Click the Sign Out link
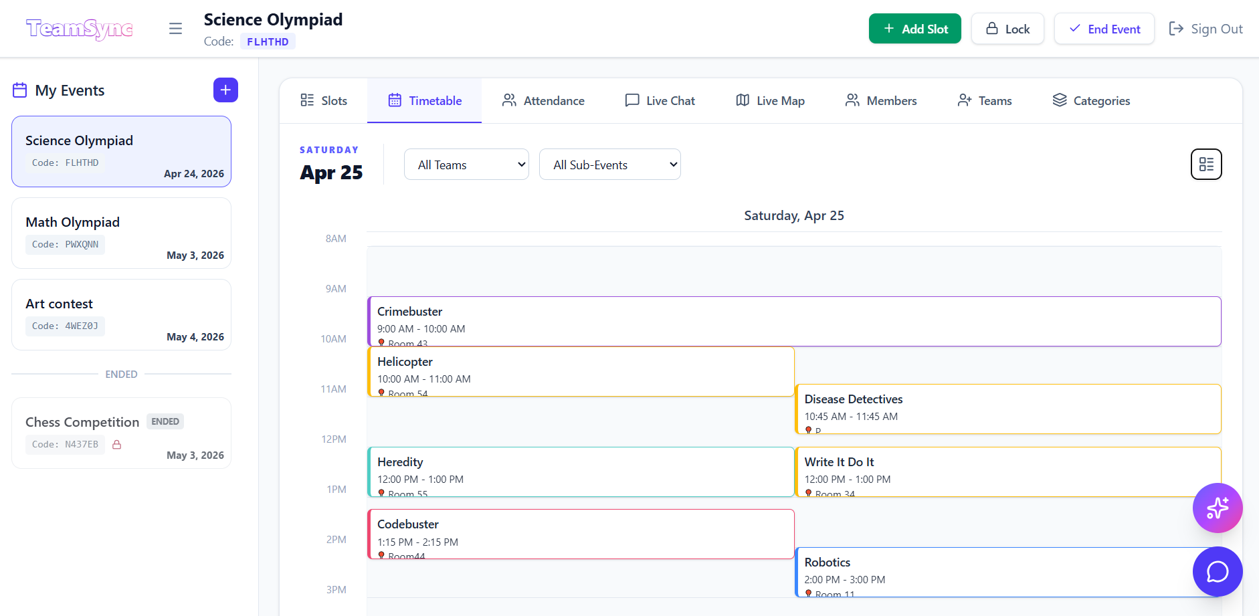This screenshot has width=1259, height=616. (1205, 29)
